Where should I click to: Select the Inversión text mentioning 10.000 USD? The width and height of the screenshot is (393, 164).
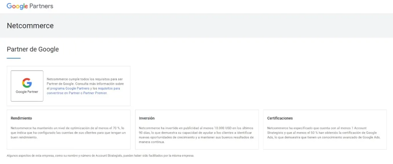point(196,135)
